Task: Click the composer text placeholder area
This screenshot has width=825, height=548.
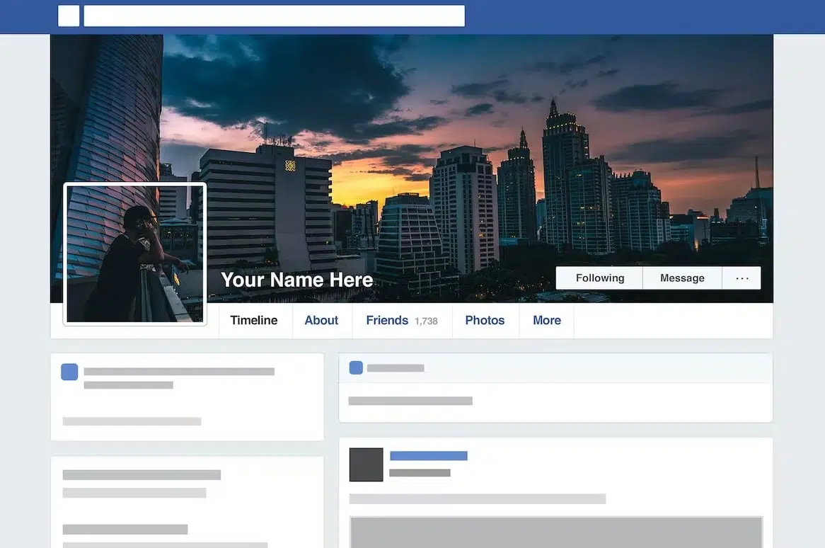Action: click(410, 401)
